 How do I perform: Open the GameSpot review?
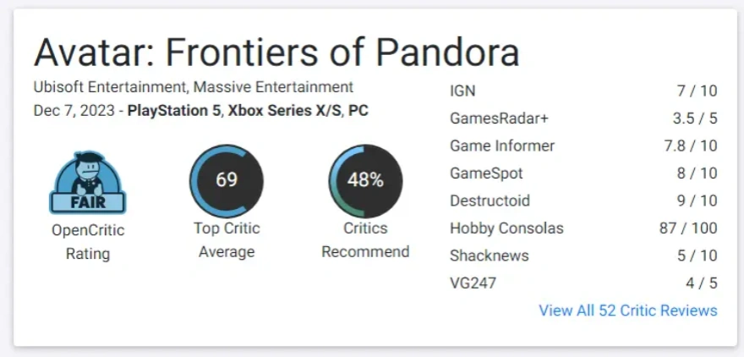[486, 173]
